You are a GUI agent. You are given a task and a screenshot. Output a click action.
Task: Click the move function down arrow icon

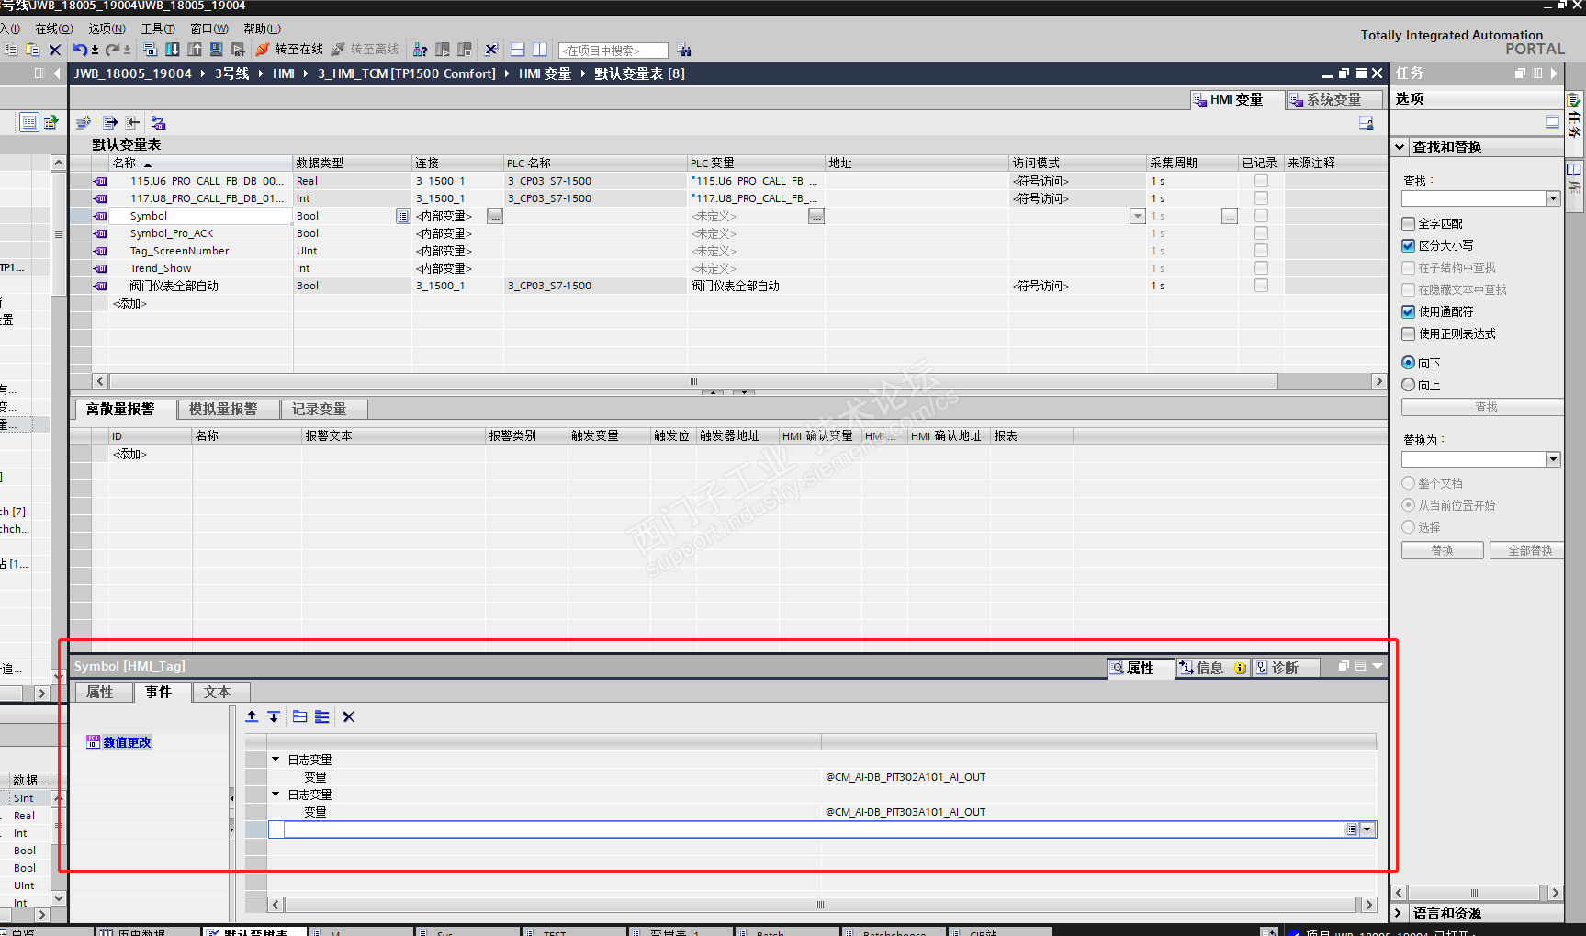click(x=274, y=716)
